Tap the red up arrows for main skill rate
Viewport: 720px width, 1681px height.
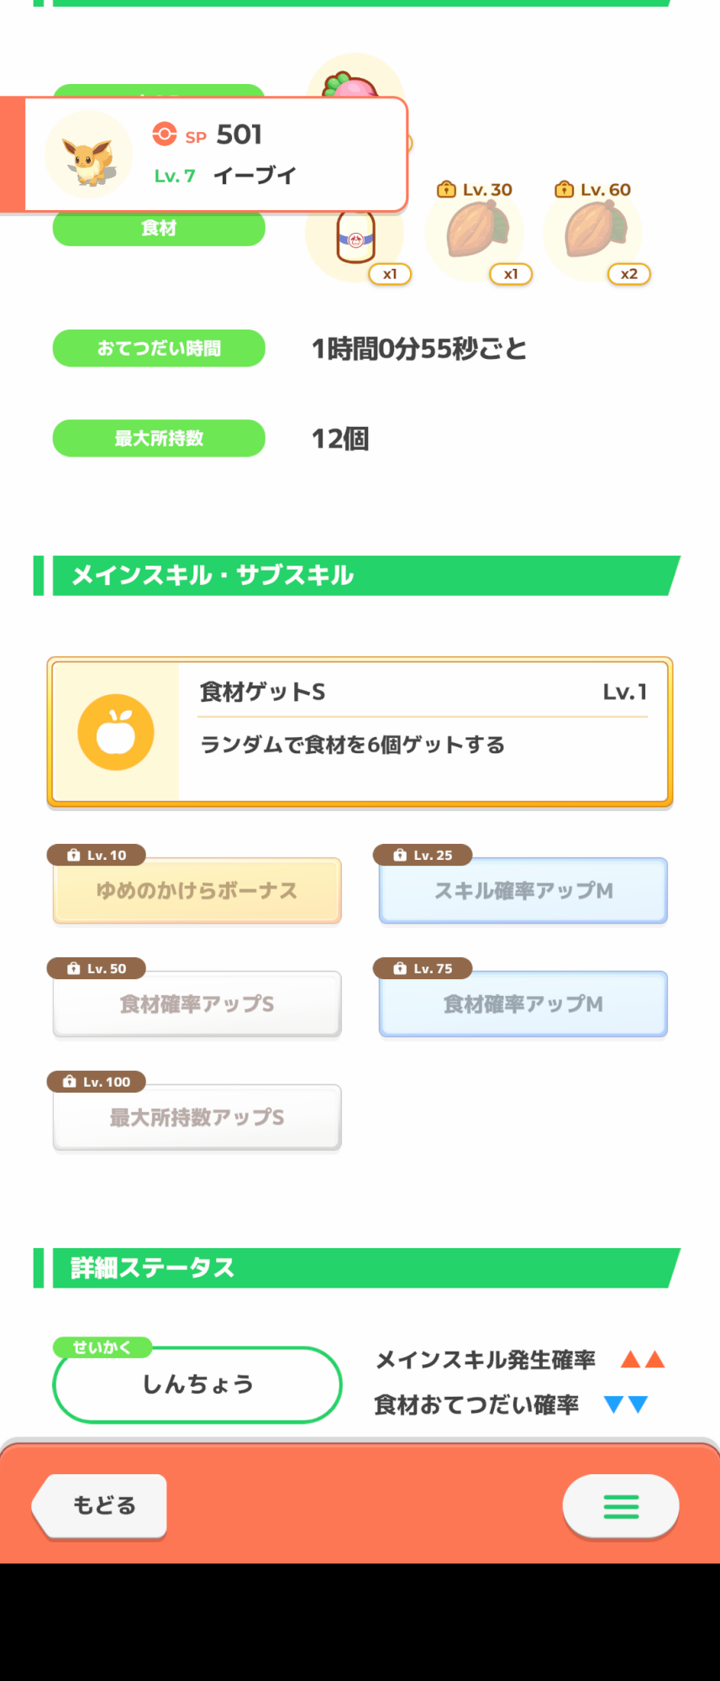[x=643, y=1359]
